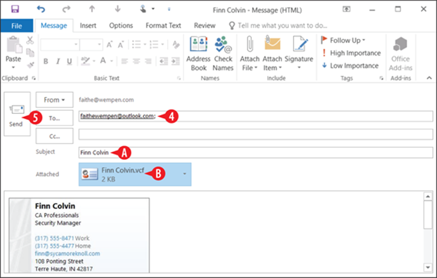Screen dimensions: 437x278
Task: Clear all formatting
Action: click(176, 45)
